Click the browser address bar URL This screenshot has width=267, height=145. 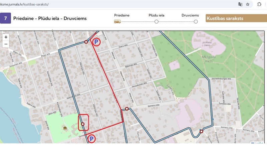24,4
